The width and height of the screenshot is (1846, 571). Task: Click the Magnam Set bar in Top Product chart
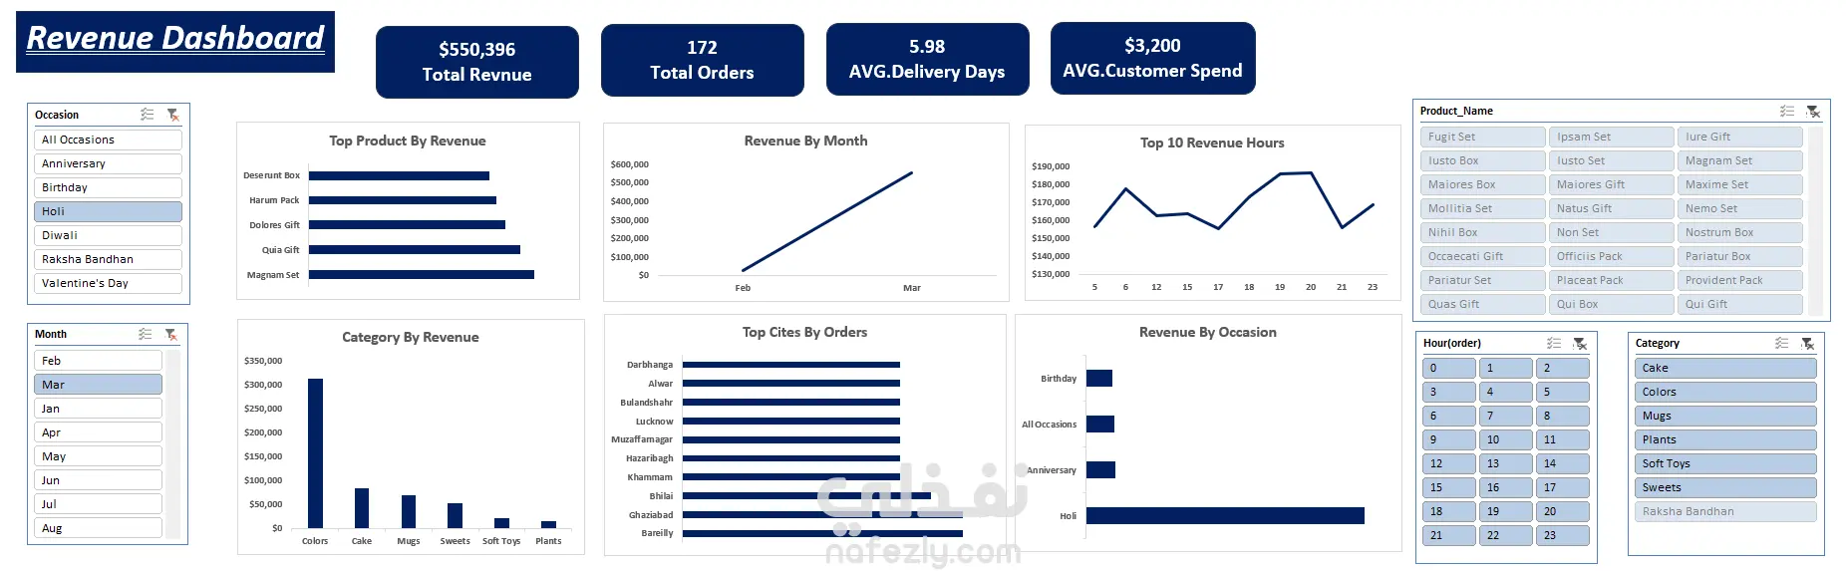tap(422, 274)
